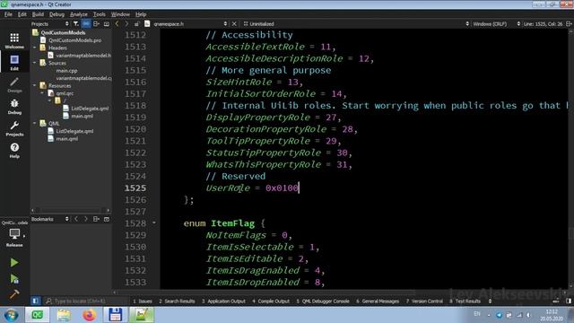The width and height of the screenshot is (574, 323).
Task: Open the symbol dropdown showing Uninitialized
Action: click(x=356, y=24)
